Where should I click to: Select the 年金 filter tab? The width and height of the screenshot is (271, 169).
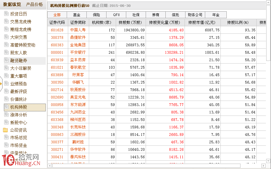point(216,15)
